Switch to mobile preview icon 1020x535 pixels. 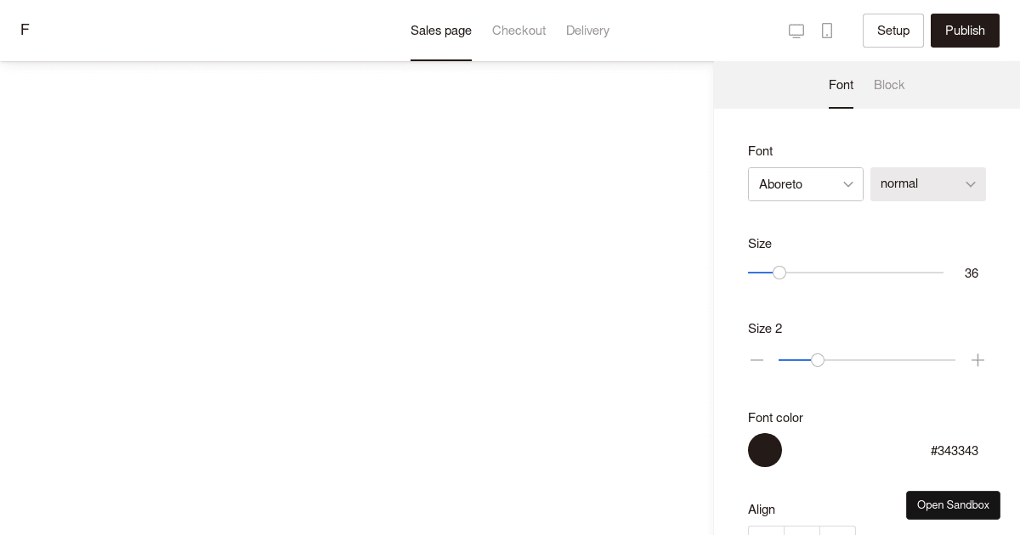click(x=827, y=31)
